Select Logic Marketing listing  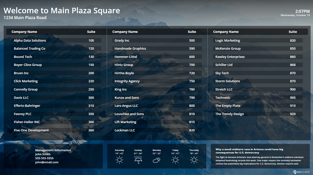pos(258,40)
